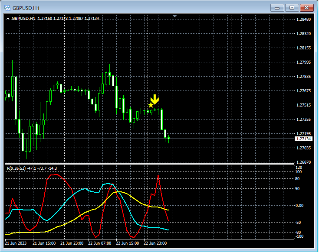
Task: Click the current price label 1.27134
Action: (303, 139)
